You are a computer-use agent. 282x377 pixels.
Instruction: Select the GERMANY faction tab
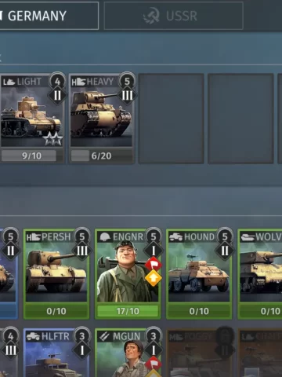pyautogui.click(x=49, y=16)
